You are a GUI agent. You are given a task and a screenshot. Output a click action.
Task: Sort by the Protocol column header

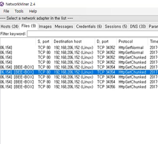click(132, 42)
